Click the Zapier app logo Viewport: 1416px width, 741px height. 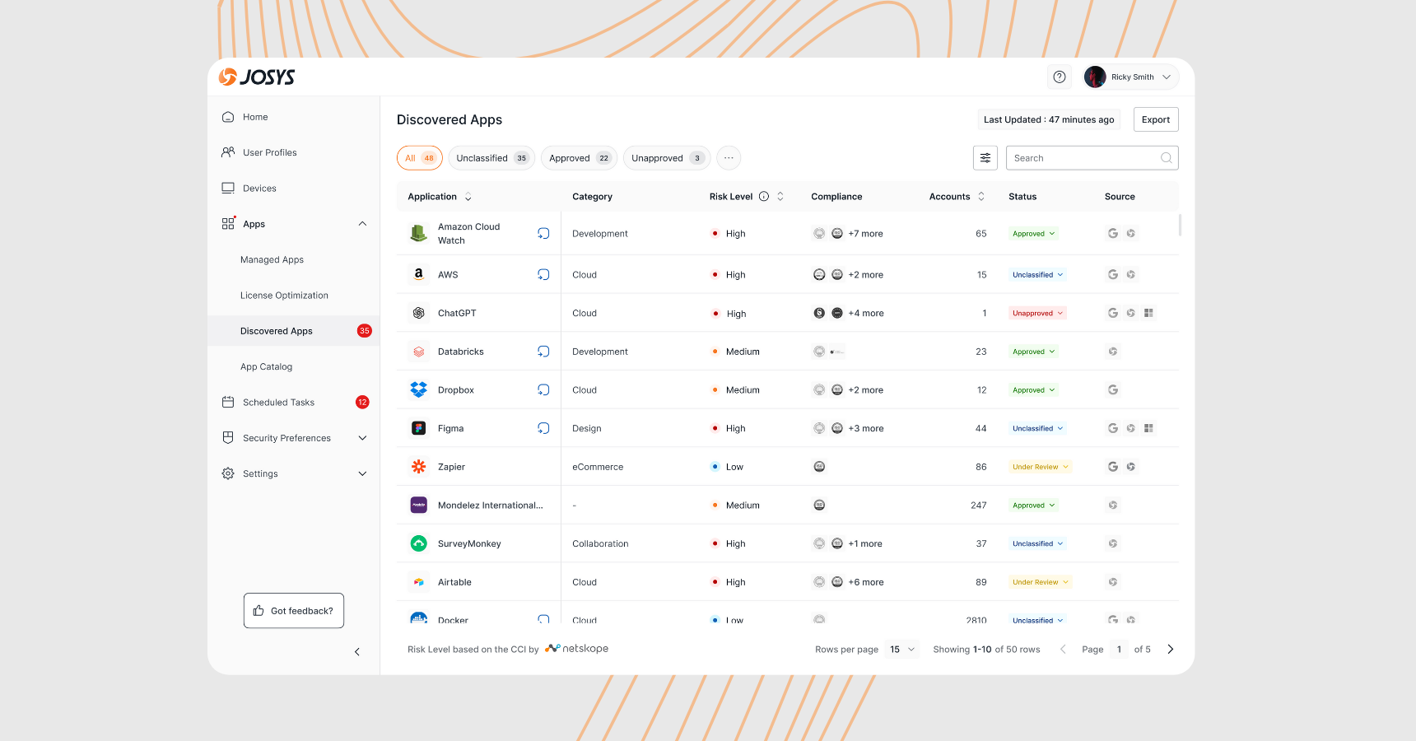click(419, 467)
